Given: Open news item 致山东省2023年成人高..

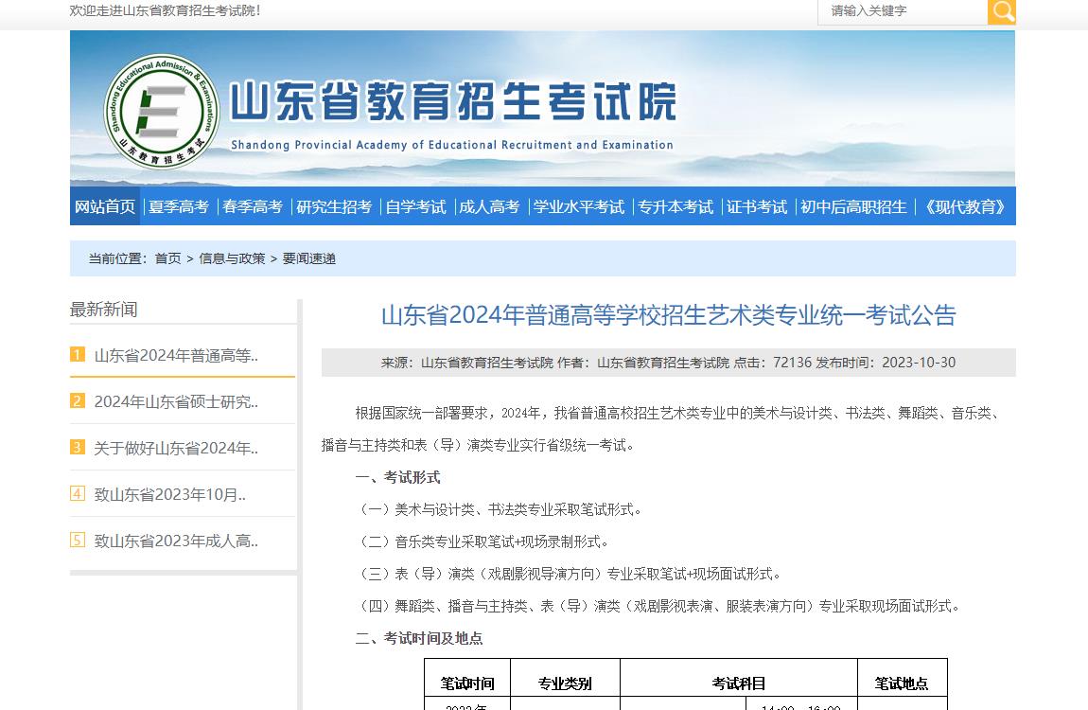Looking at the screenshot, I should 176,541.
